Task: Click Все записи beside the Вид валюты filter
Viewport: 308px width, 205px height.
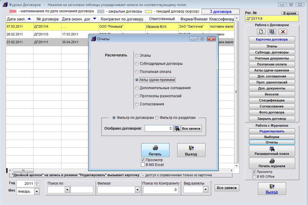Action: (x=227, y=188)
